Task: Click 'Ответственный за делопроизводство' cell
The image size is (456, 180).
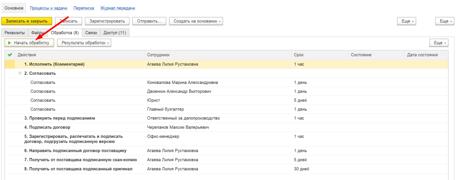Action: [x=218, y=118]
